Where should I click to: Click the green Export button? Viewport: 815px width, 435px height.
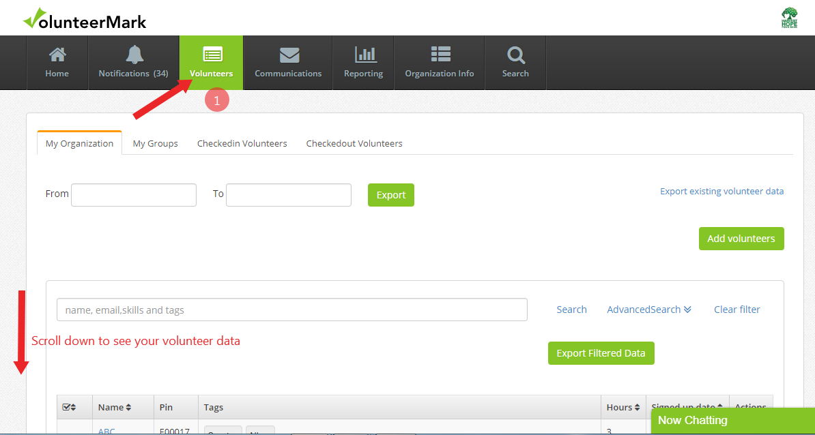pos(391,195)
